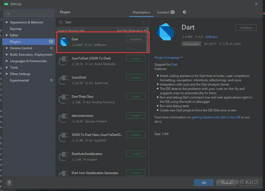Click the Size: 1.5M text

161,134
